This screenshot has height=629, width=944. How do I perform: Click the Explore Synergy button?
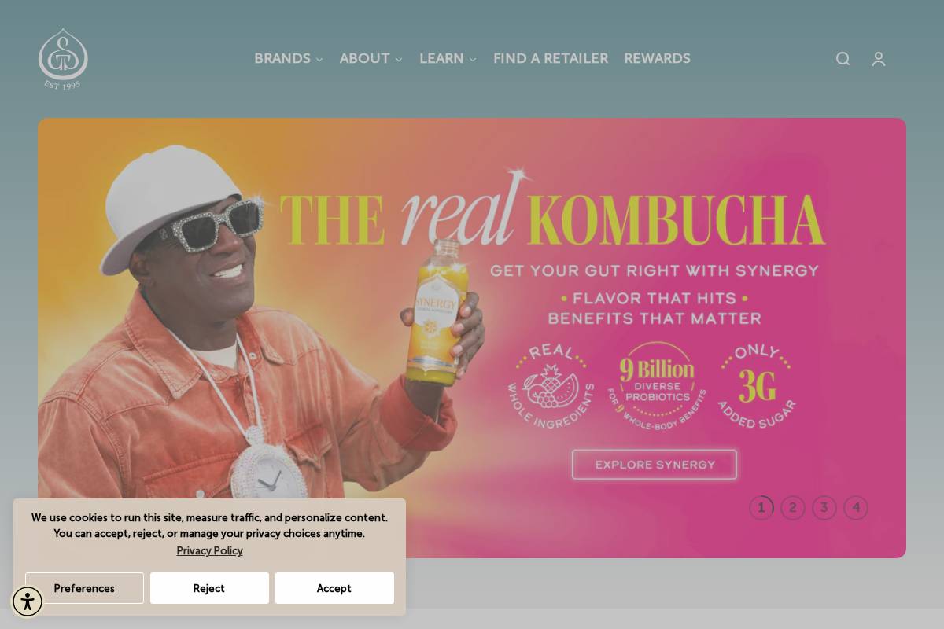[x=655, y=465]
